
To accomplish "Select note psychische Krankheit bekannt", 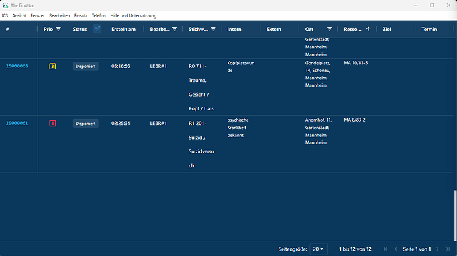I will [238, 128].
